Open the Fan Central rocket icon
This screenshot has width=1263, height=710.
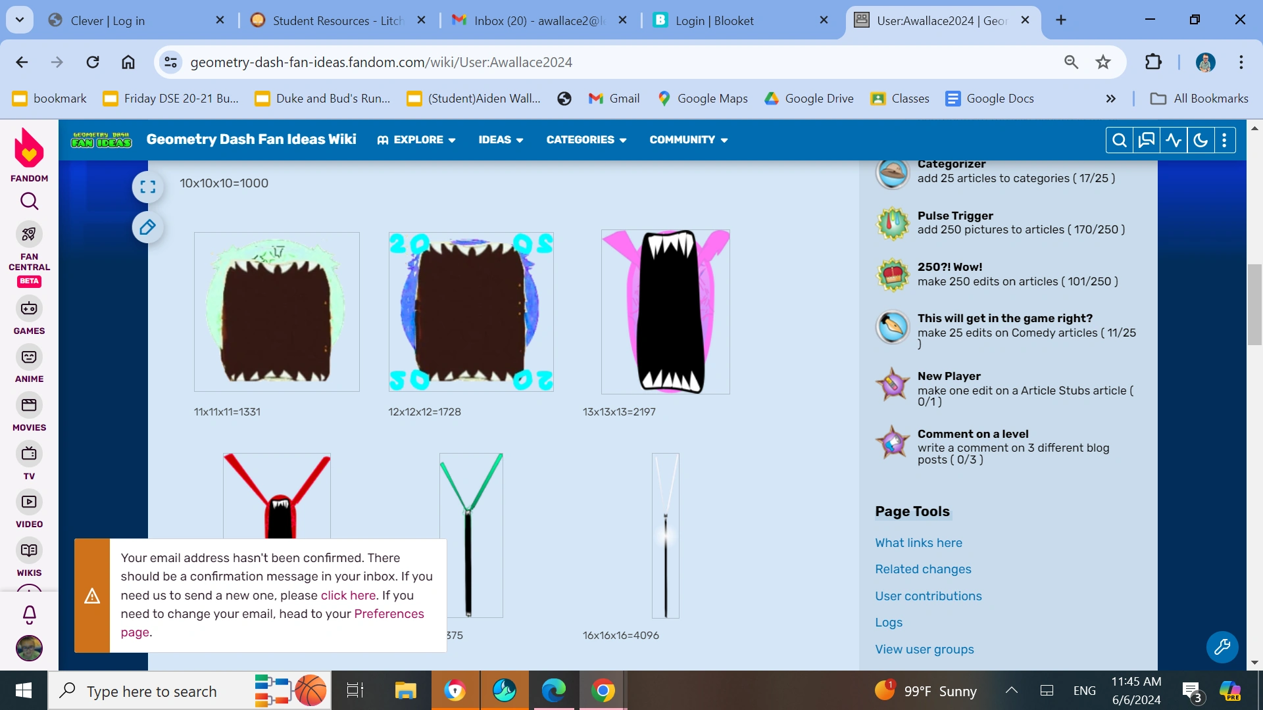point(29,234)
